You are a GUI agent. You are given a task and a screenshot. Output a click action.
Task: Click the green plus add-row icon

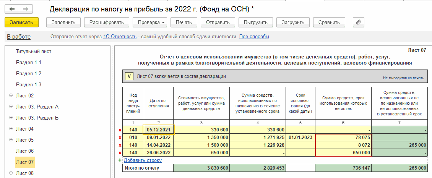[120, 160]
